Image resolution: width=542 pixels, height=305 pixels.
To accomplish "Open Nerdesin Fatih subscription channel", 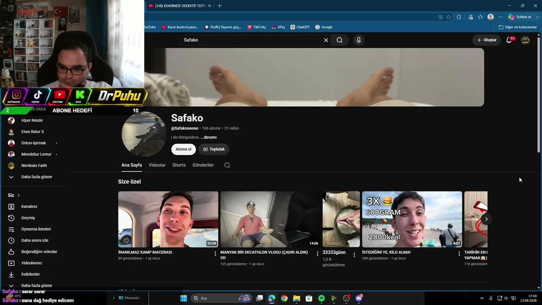I will coord(33,166).
